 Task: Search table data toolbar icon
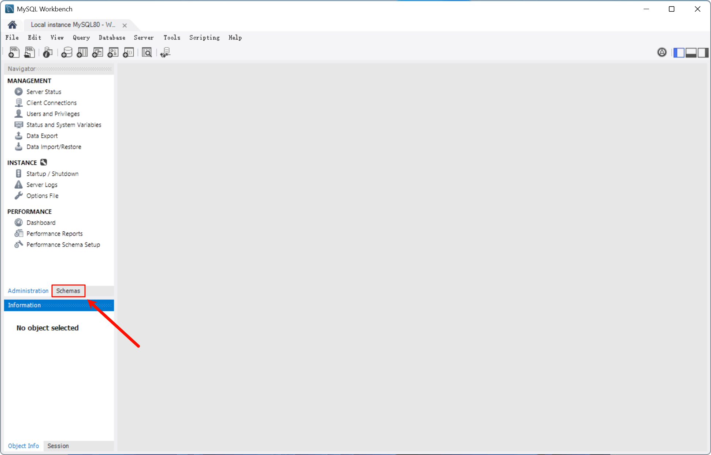point(147,52)
